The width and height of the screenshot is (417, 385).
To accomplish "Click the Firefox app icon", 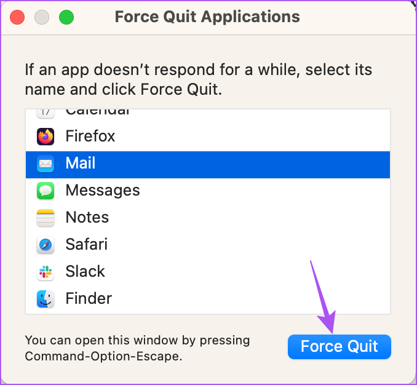I will (x=46, y=136).
